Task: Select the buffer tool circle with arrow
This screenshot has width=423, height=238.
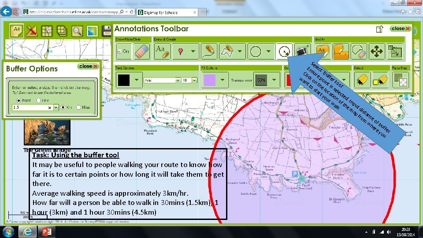Action: [x=284, y=51]
